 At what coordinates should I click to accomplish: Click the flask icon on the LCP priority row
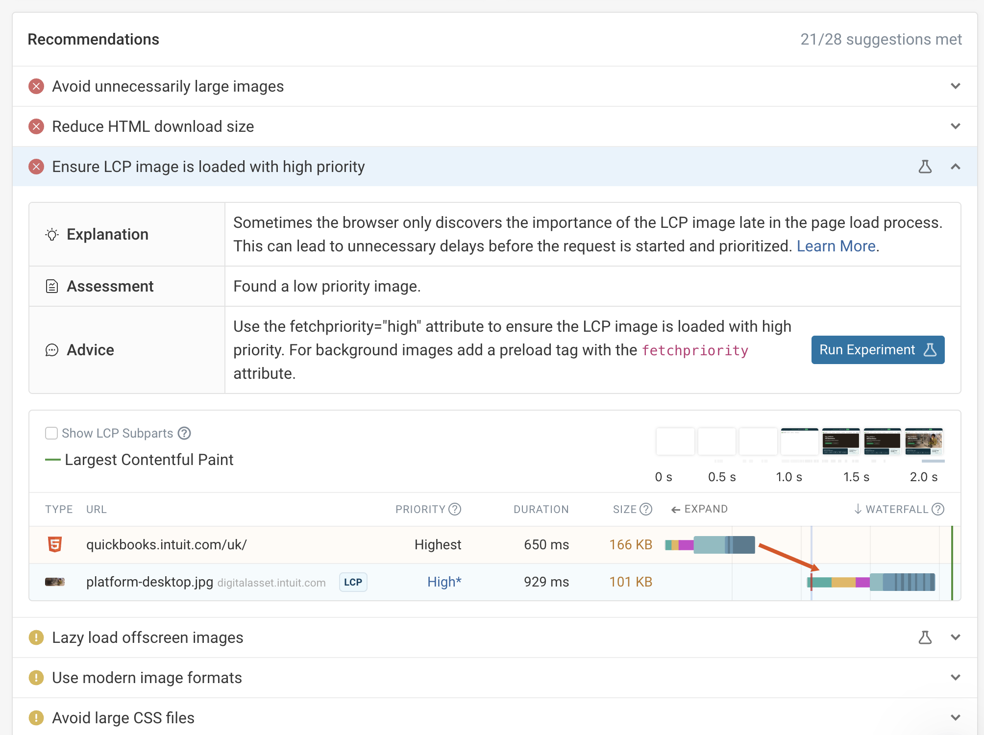point(925,167)
